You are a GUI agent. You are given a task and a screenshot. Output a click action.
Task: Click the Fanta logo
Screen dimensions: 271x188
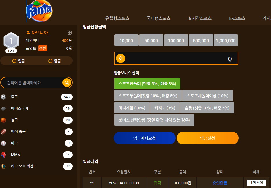39,11
